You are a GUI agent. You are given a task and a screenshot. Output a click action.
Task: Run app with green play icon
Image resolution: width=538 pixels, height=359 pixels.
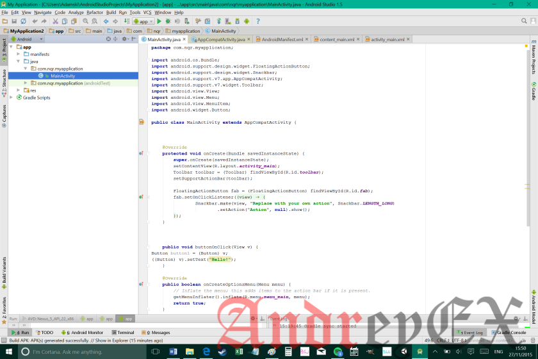pyautogui.click(x=159, y=21)
